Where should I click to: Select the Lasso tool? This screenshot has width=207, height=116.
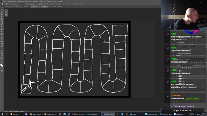(2, 14)
